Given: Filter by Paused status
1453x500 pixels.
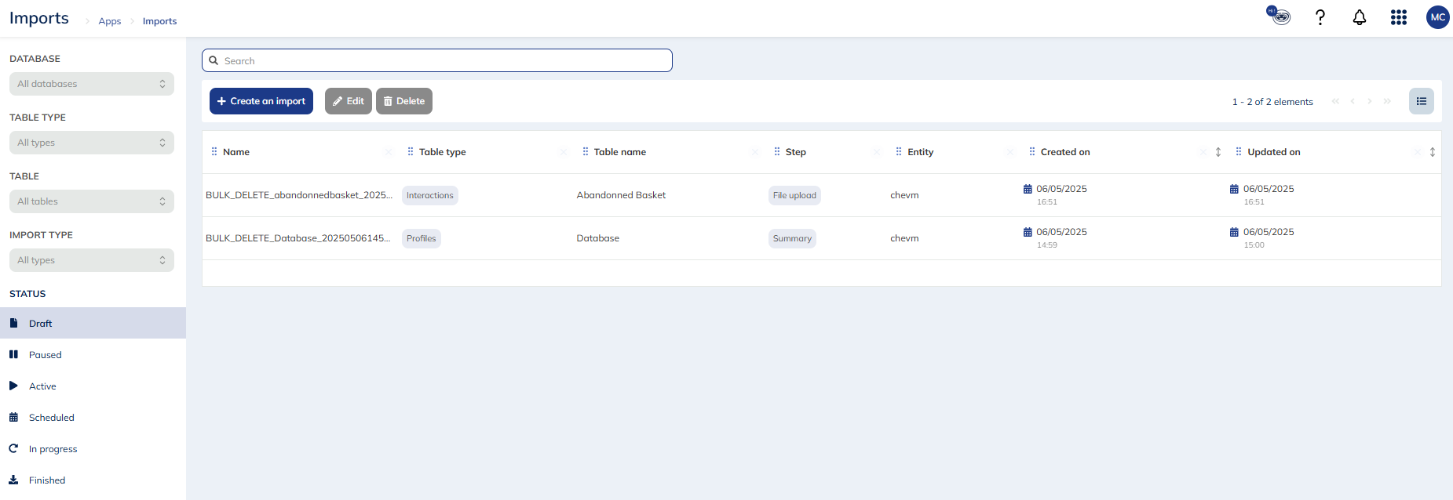Looking at the screenshot, I should [46, 355].
